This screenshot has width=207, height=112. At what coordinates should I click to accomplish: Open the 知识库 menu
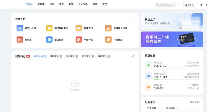tap(41, 4)
